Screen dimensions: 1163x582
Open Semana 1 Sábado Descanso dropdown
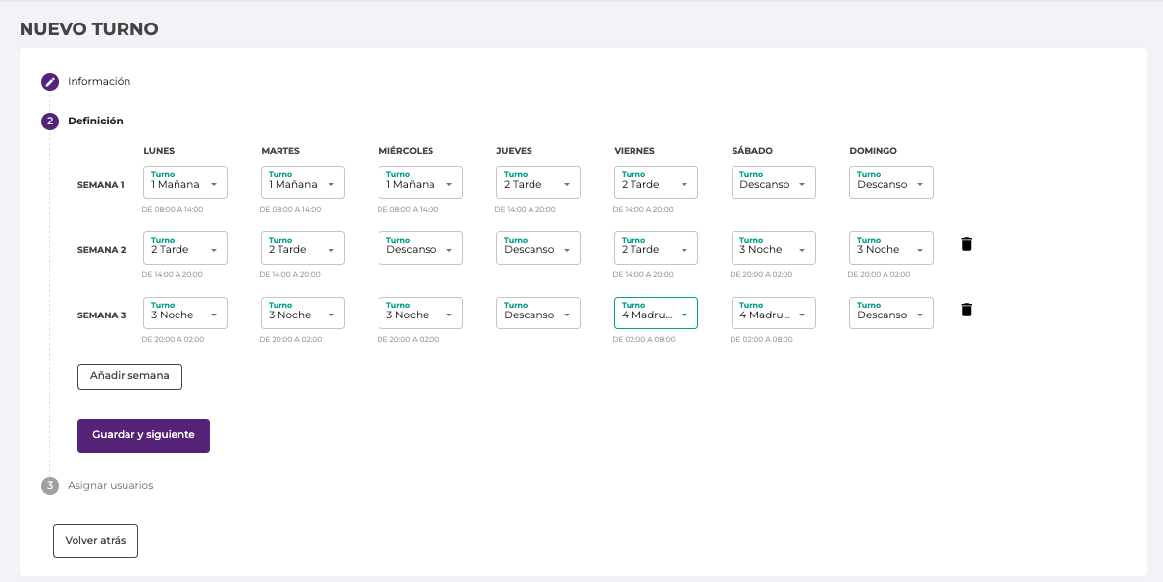774,183
